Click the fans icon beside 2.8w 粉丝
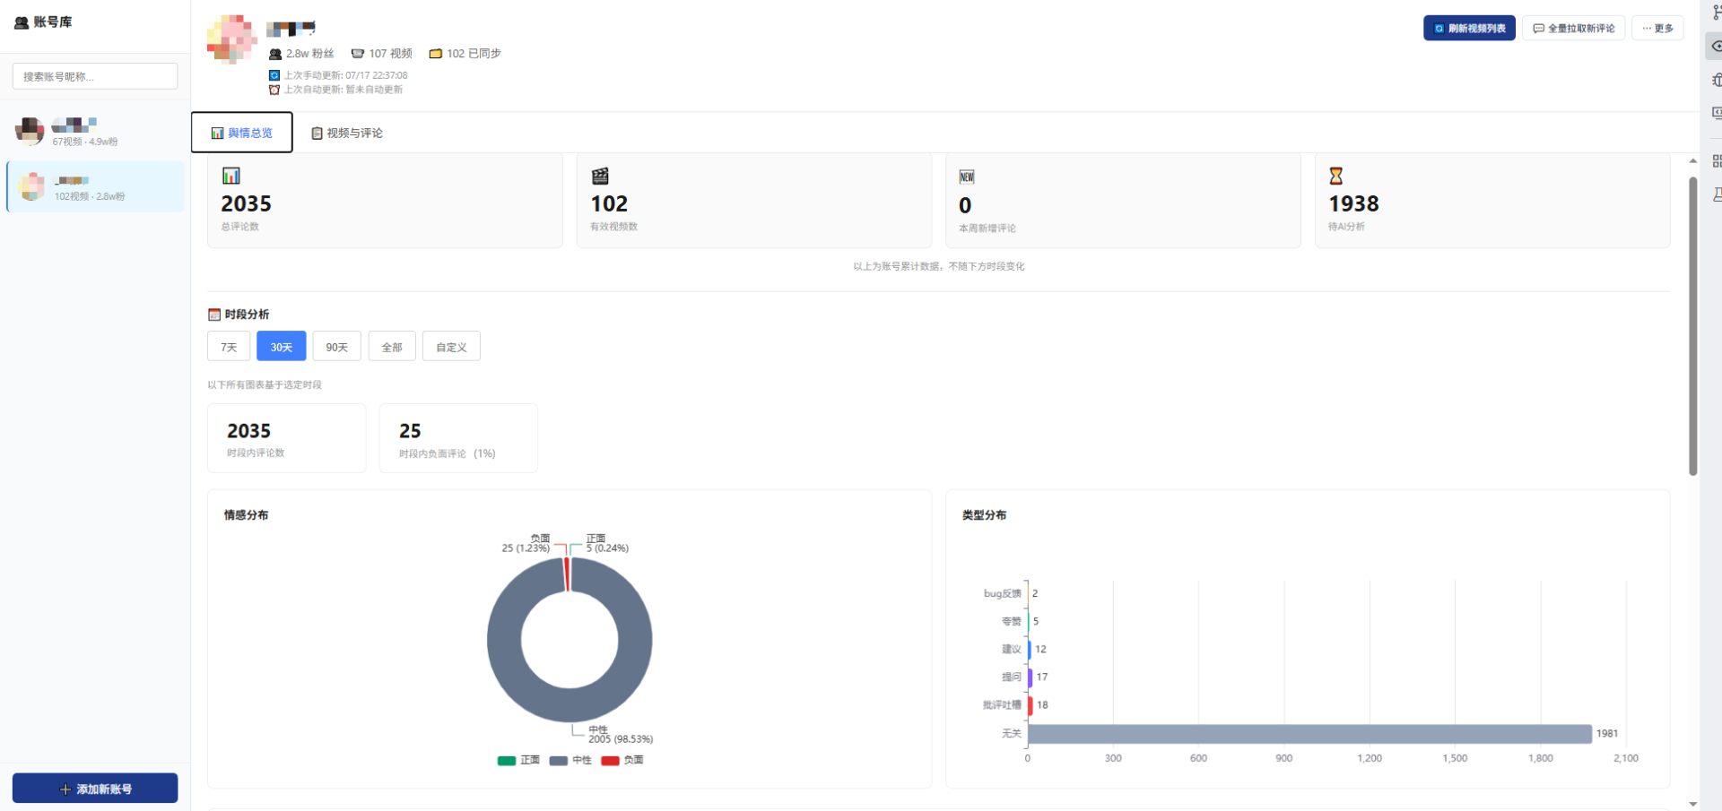Image resolution: width=1722 pixels, height=811 pixels. (275, 54)
